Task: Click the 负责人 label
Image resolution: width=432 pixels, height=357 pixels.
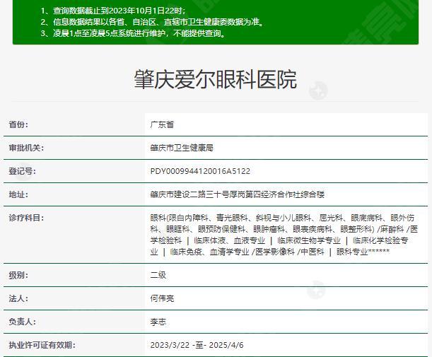Action: [22, 322]
